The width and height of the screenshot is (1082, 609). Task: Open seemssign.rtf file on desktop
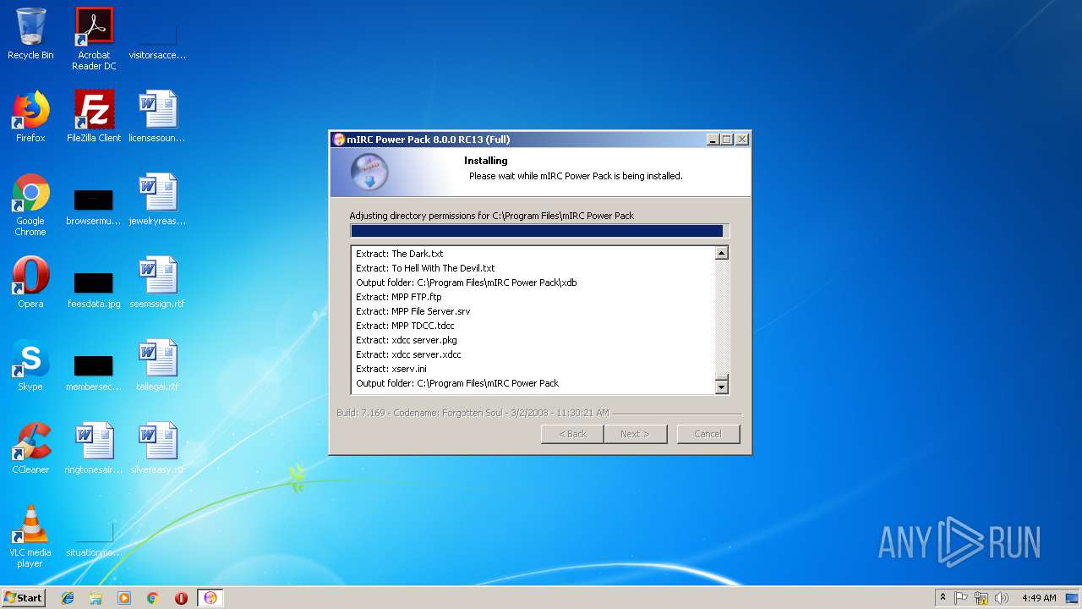pos(157,283)
